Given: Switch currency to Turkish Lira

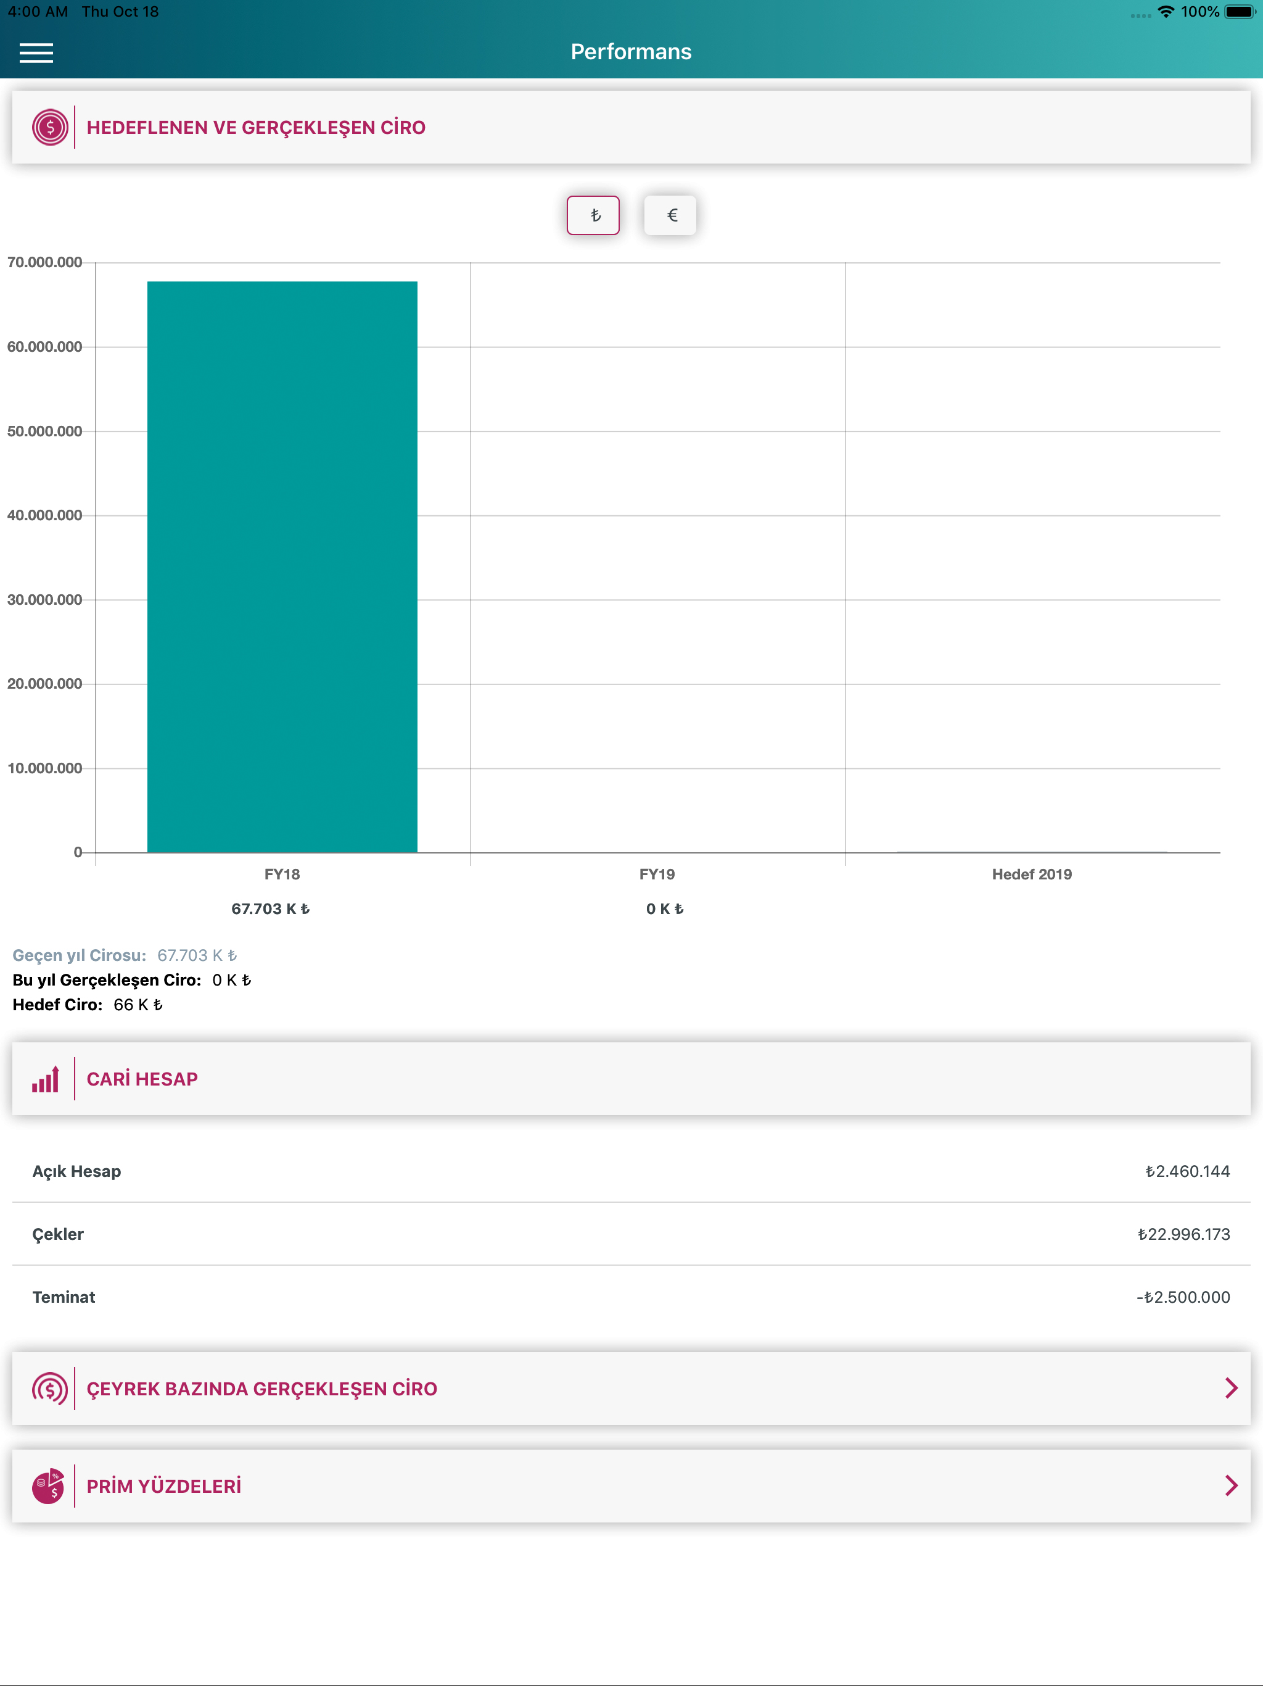Looking at the screenshot, I should click(x=593, y=216).
